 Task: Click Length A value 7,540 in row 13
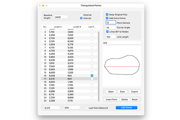tap(52, 66)
